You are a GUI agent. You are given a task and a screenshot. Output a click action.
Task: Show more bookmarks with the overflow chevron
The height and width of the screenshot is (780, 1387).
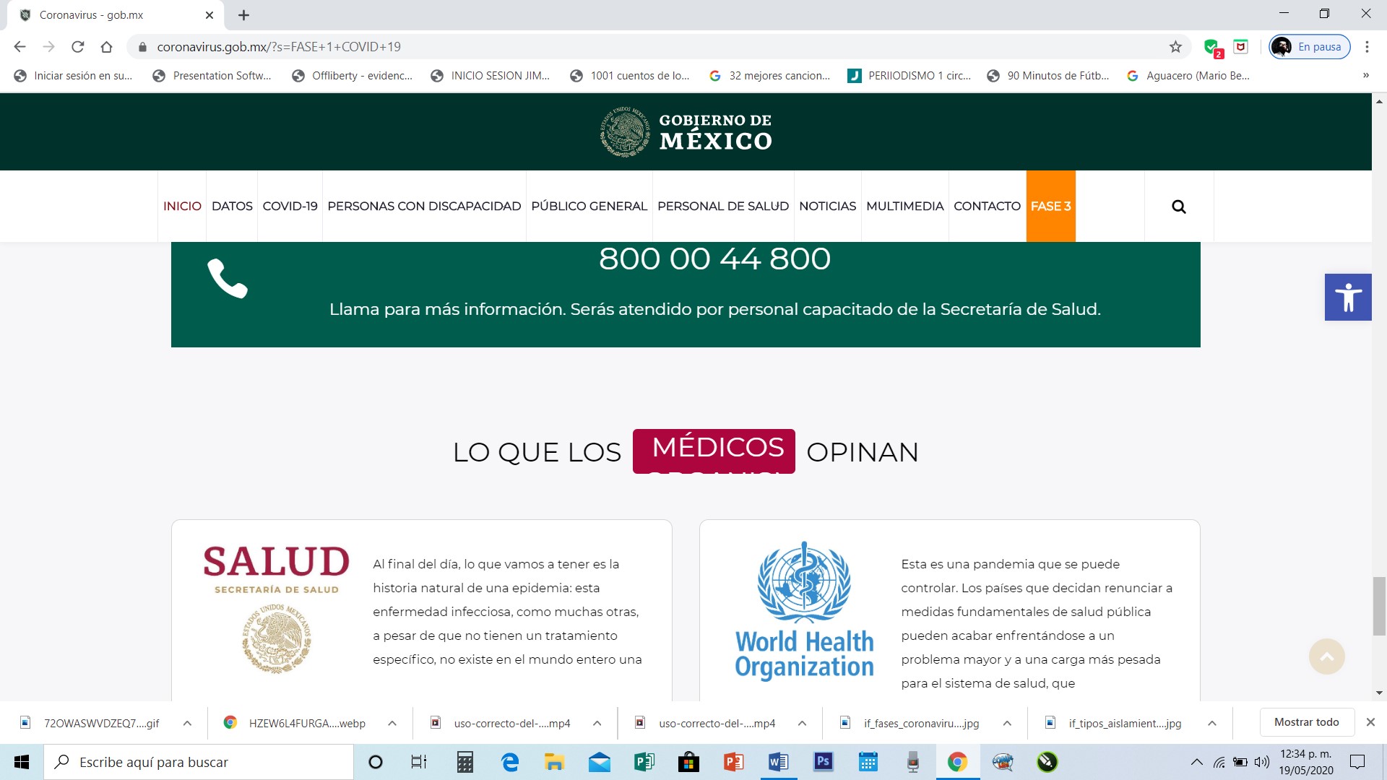pos(1365,76)
